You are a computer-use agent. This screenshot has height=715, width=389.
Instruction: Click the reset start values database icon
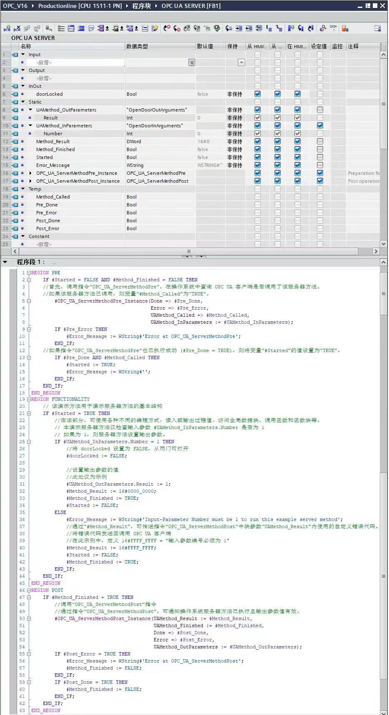[49, 28]
